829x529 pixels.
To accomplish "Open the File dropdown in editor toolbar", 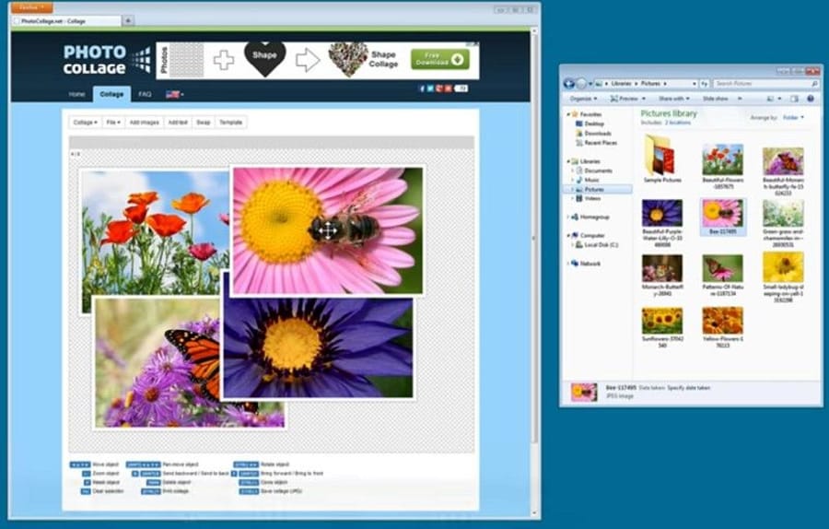I will click(x=112, y=122).
